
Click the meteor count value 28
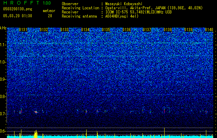click(50, 16)
